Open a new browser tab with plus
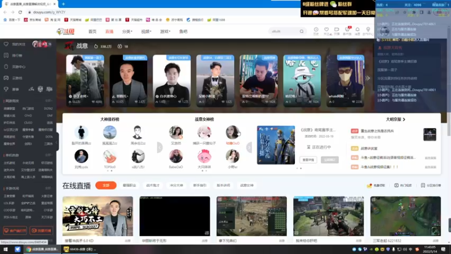Image resolution: width=451 pixels, height=254 pixels. click(x=63, y=4)
